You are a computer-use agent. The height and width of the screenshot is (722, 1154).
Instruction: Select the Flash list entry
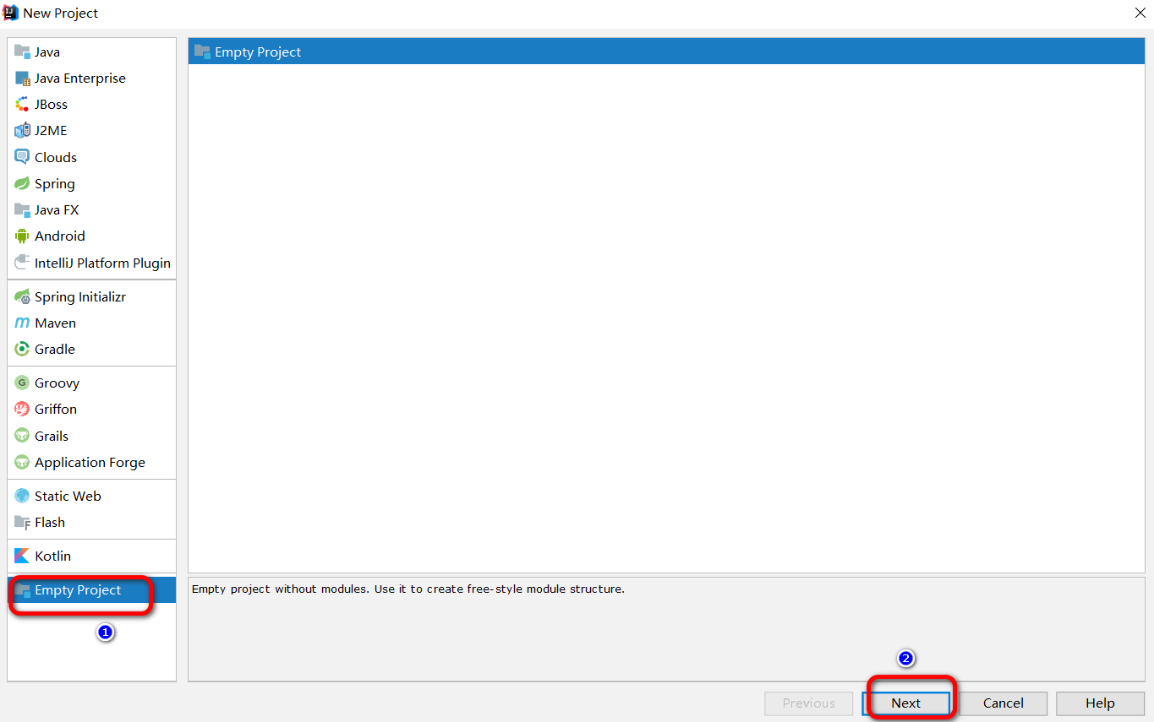point(91,522)
